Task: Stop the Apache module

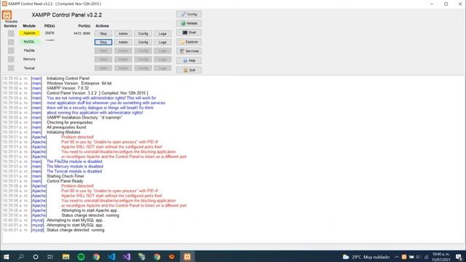Action: pyautogui.click(x=103, y=33)
